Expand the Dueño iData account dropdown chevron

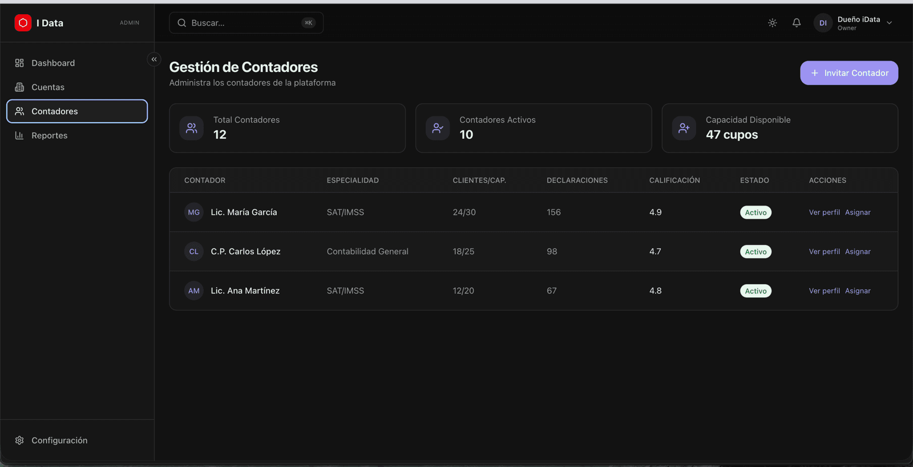(889, 23)
